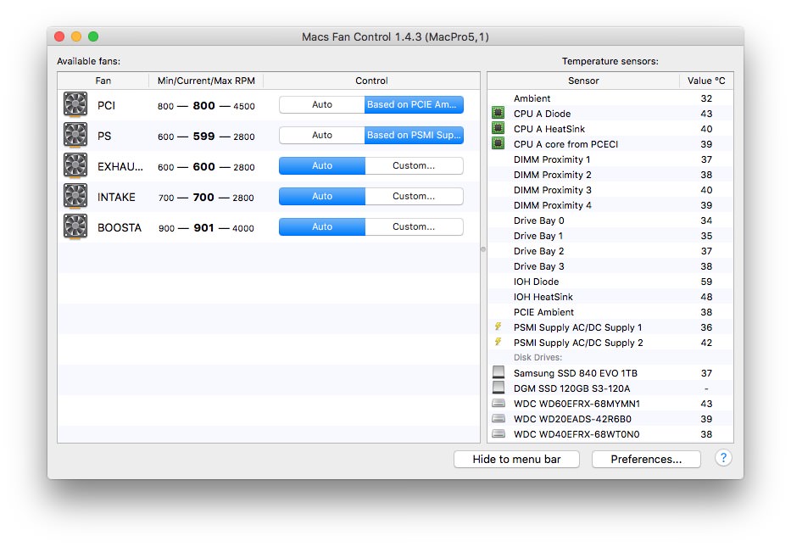
Task: Minimize the window with the yellow button
Action: click(x=76, y=36)
